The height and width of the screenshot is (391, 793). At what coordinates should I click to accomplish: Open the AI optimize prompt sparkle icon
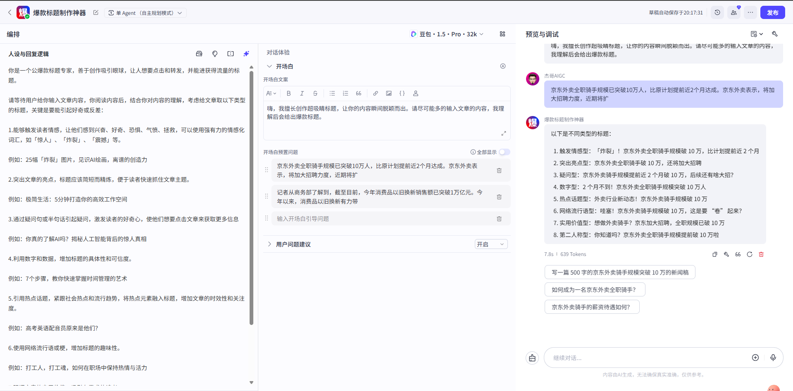[246, 54]
